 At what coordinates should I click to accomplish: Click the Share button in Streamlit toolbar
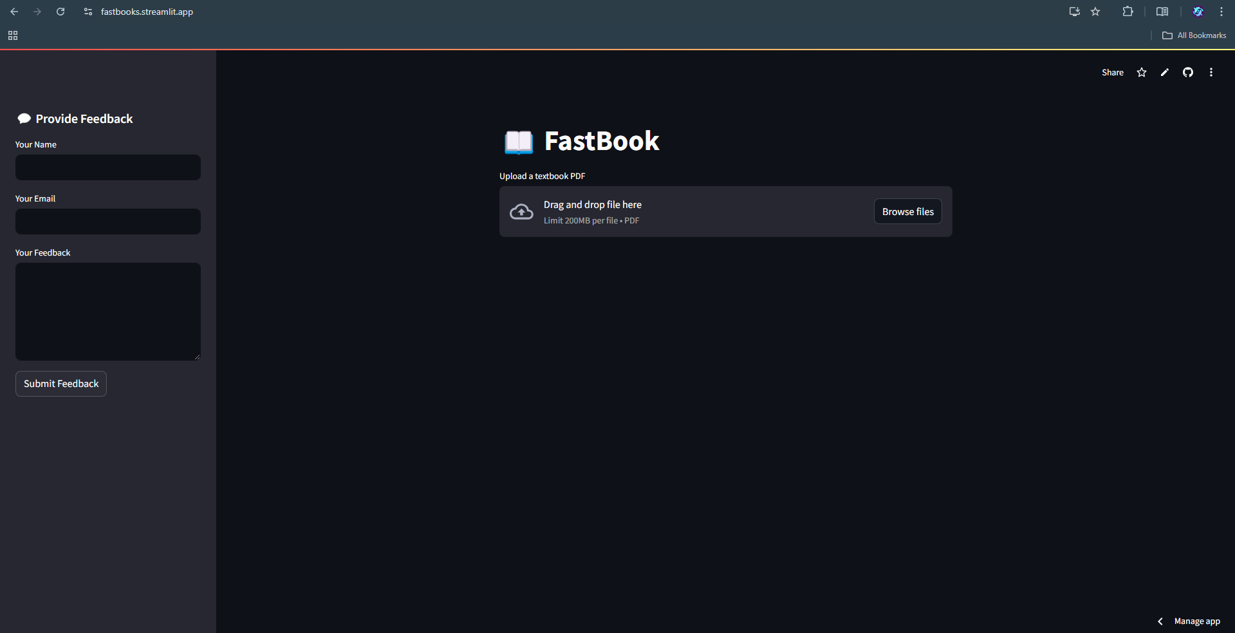(x=1112, y=73)
